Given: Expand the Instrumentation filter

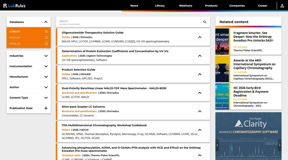Looking at the screenshot, I should (x=46, y=66).
